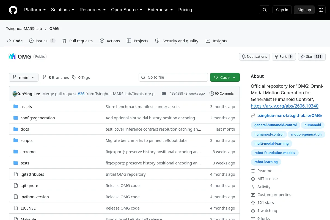The width and height of the screenshot is (330, 220).
Task: Open the Solutions dropdown menu
Action: (x=62, y=10)
